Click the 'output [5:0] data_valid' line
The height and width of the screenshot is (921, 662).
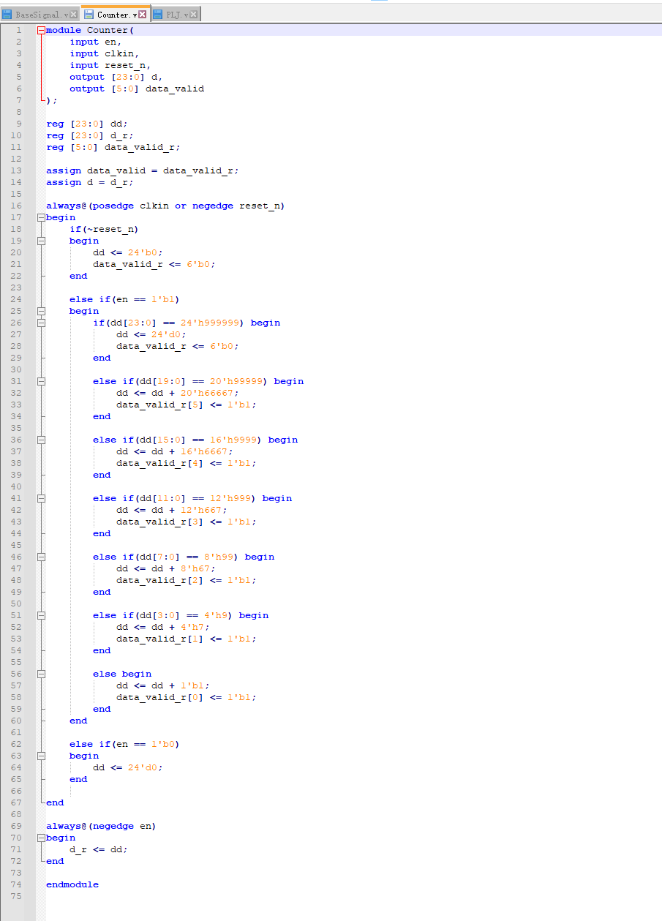point(137,89)
